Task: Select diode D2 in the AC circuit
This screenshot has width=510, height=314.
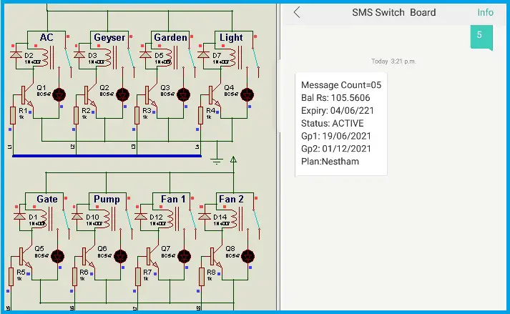Action: click(x=16, y=55)
